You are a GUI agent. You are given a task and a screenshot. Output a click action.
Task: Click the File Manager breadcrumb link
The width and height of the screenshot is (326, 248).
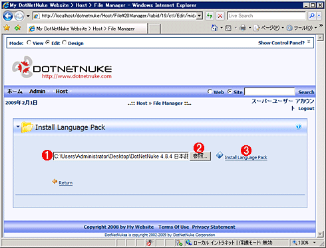(x=168, y=103)
